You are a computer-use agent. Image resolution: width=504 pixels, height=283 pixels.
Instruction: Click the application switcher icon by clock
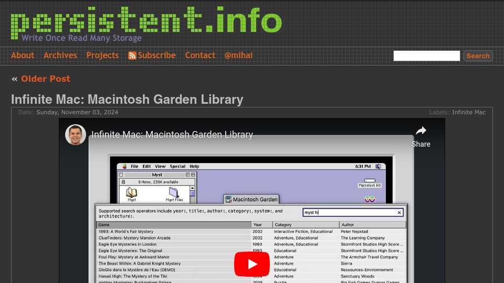[379, 166]
